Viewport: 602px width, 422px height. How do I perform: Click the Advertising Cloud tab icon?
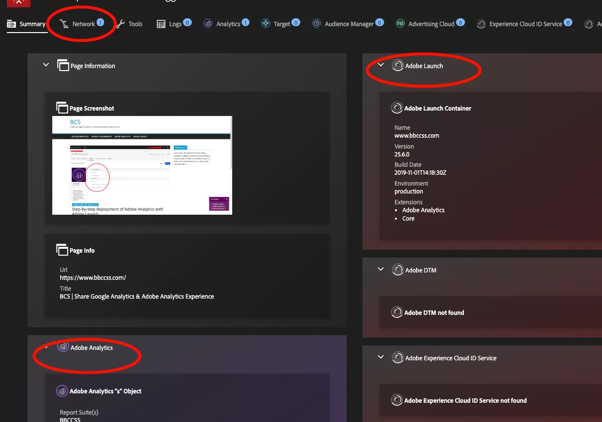point(400,23)
